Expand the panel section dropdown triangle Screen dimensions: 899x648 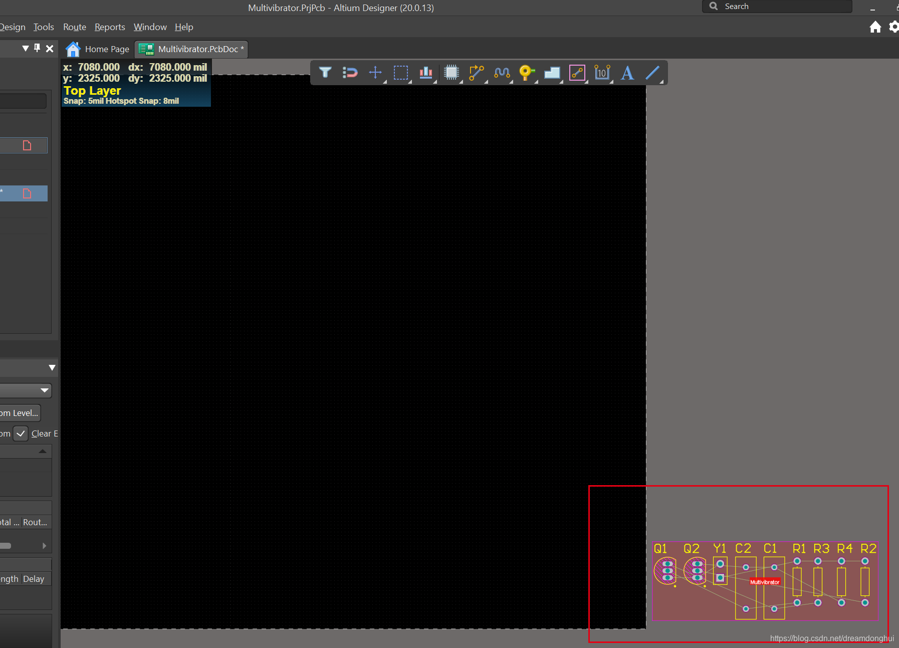(52, 368)
